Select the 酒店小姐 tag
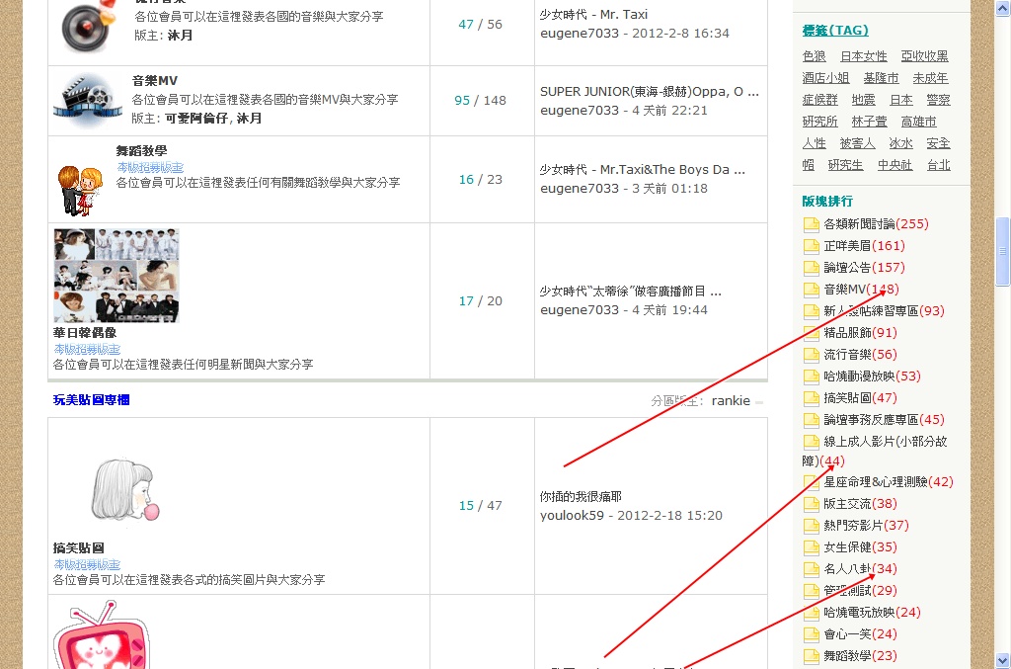 (825, 78)
